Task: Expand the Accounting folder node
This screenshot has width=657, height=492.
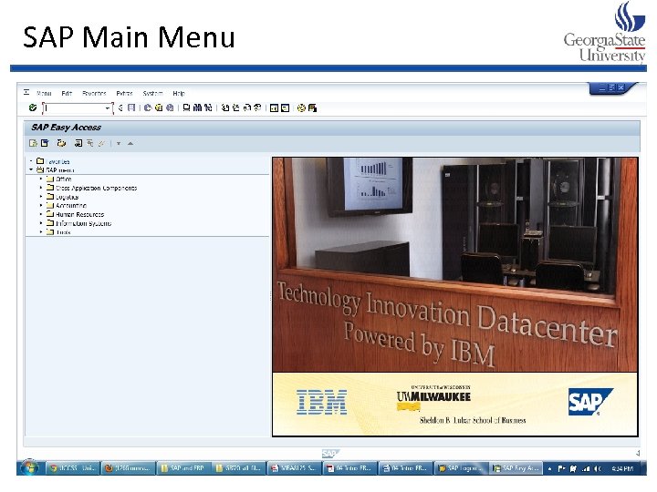Action: click(41, 205)
